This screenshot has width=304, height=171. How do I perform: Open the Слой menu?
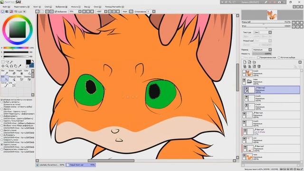pos(48,7)
